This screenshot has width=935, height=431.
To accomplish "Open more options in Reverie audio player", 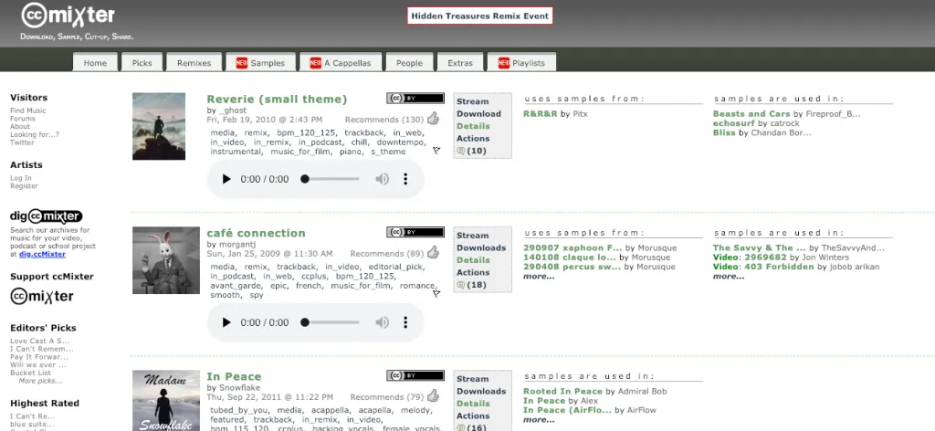I will [x=405, y=179].
